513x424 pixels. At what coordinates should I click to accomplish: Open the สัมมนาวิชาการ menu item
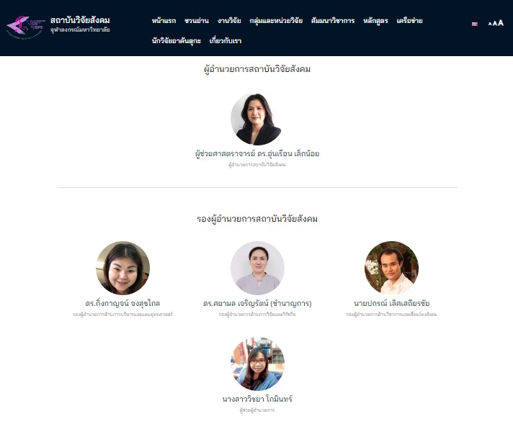[333, 21]
